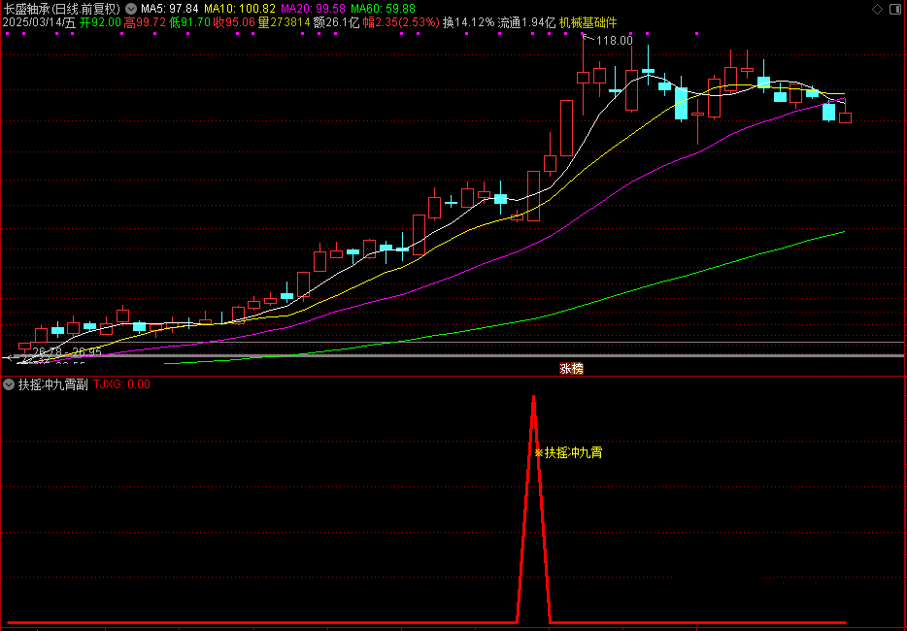Click the last red candlestick on the right
Image resolution: width=907 pixels, height=631 pixels.
click(845, 117)
